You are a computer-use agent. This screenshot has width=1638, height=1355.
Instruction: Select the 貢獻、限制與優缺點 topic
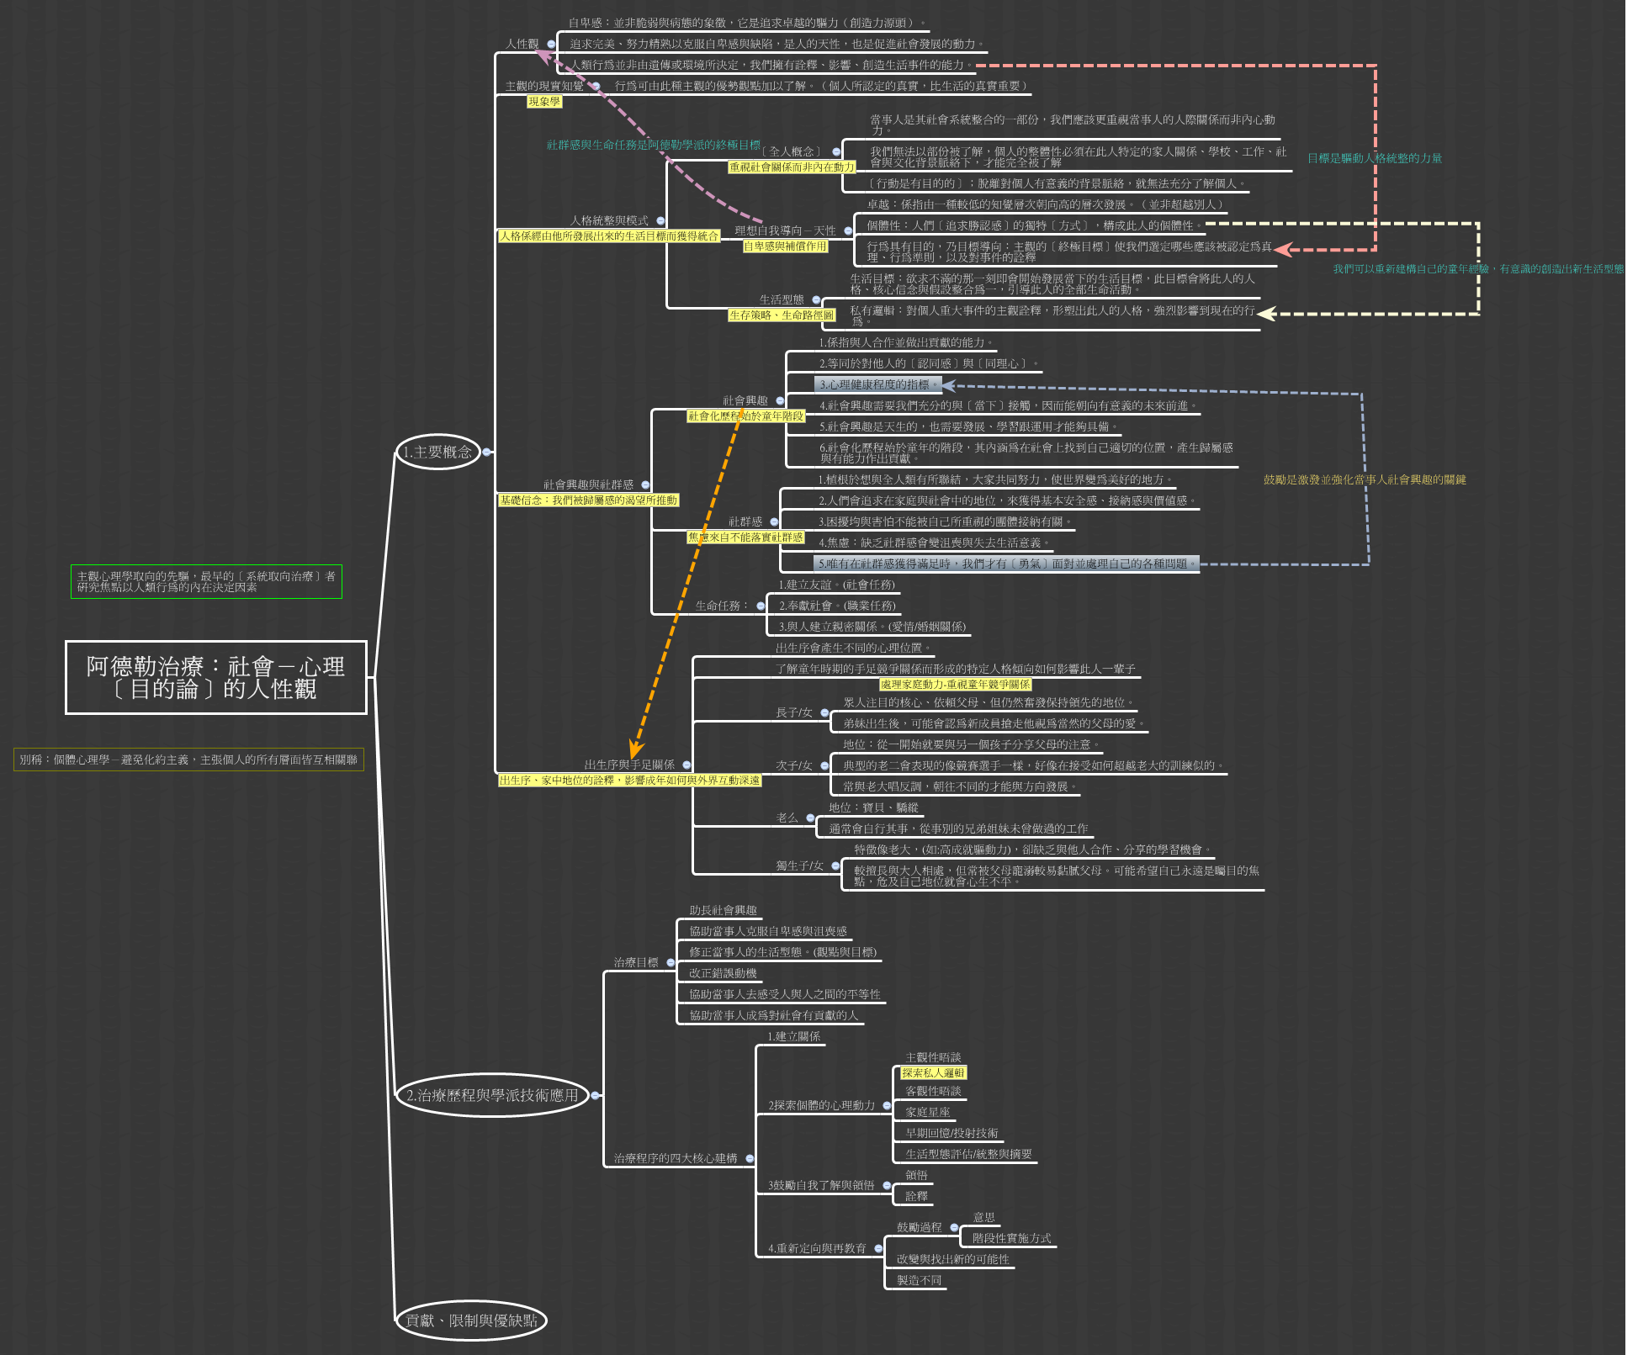pos(471,1321)
